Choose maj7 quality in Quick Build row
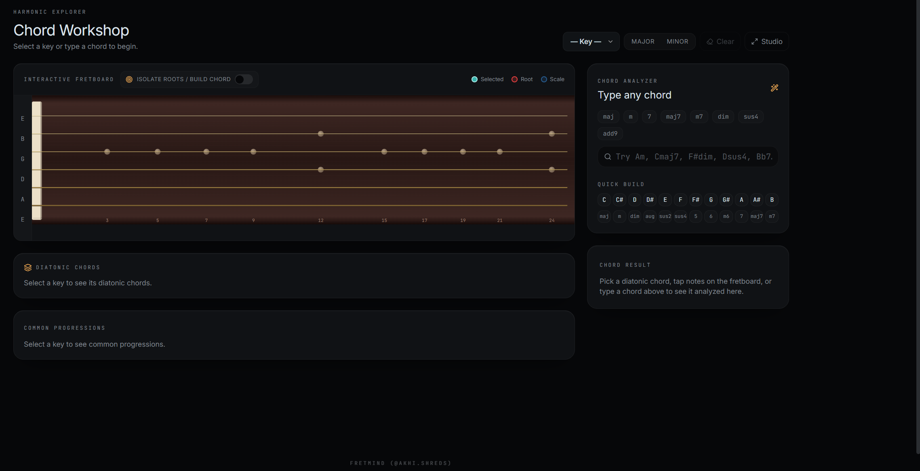The image size is (920, 471). pos(757,216)
